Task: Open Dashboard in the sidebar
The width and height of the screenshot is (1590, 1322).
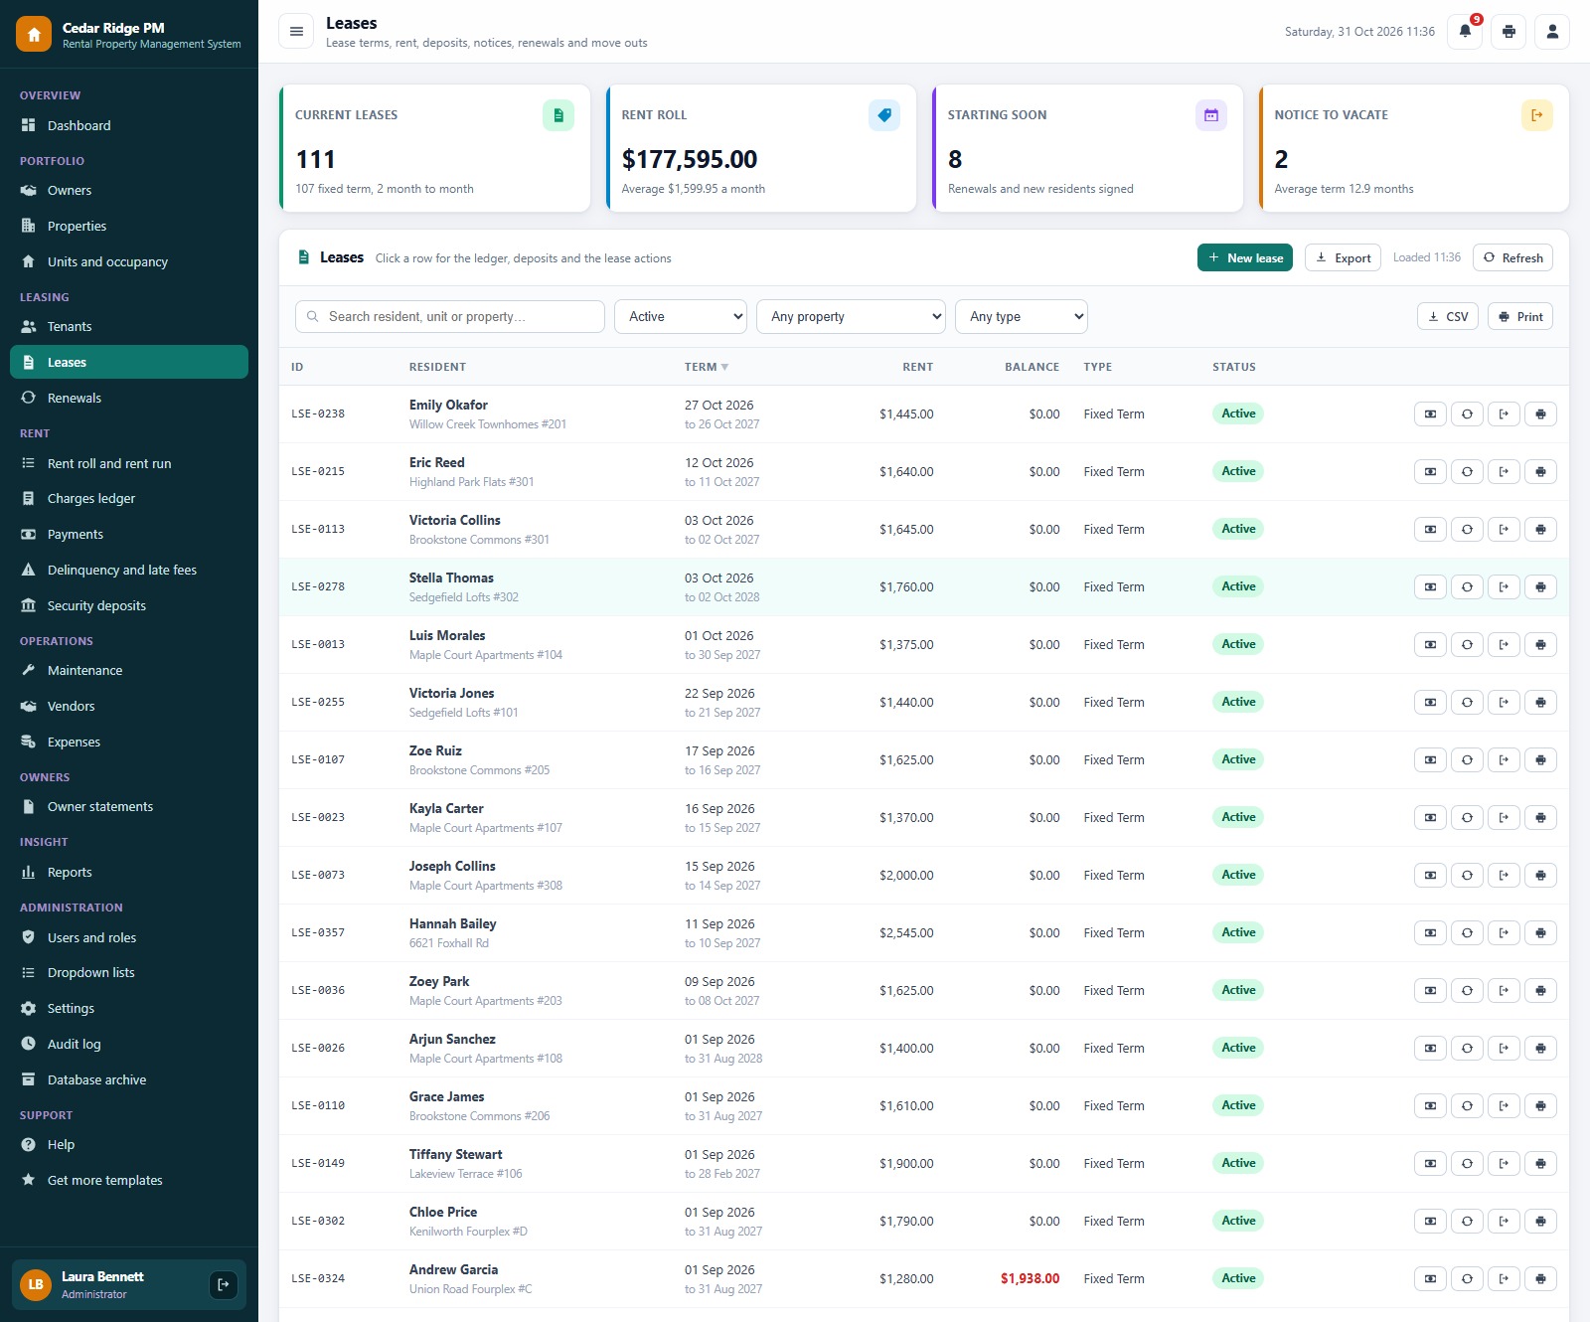Action: pyautogui.click(x=129, y=125)
